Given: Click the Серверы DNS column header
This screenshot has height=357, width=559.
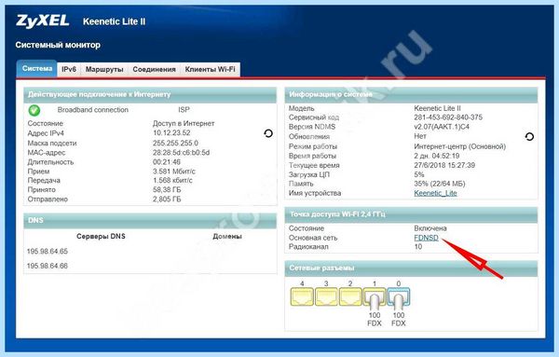Looking at the screenshot, I should click(101, 237).
